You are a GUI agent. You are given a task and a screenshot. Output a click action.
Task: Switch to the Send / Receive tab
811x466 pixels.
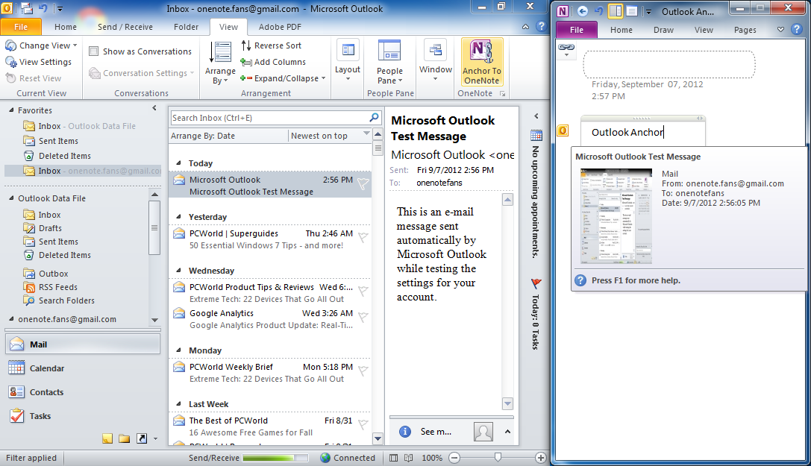coord(125,27)
